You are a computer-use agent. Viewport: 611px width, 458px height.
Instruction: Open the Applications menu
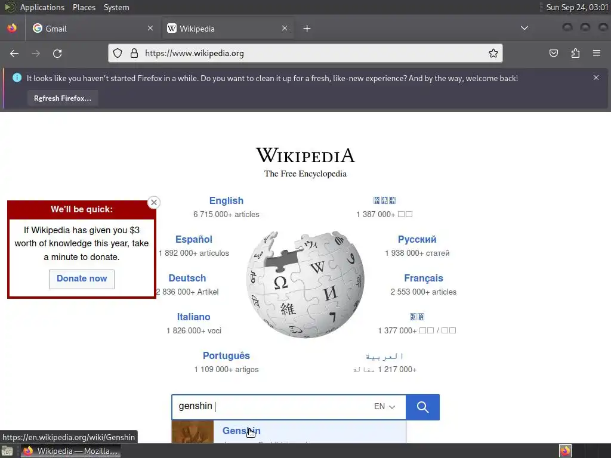[x=42, y=7]
